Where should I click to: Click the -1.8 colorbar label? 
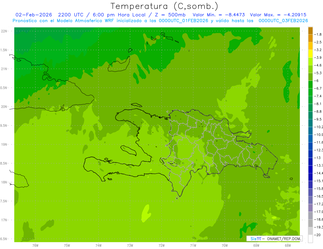click(x=318, y=34)
